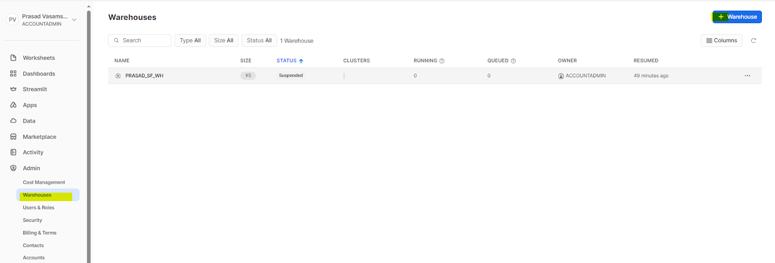Image resolution: width=775 pixels, height=263 pixels.
Task: Show help for QUEUED column
Action: tap(513, 61)
